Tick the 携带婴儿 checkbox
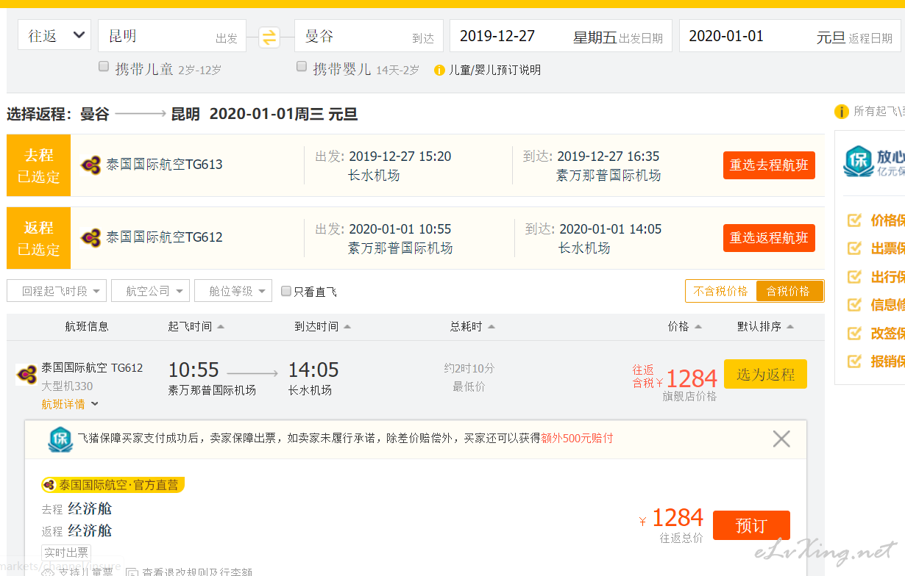This screenshot has width=905, height=576. (301, 67)
